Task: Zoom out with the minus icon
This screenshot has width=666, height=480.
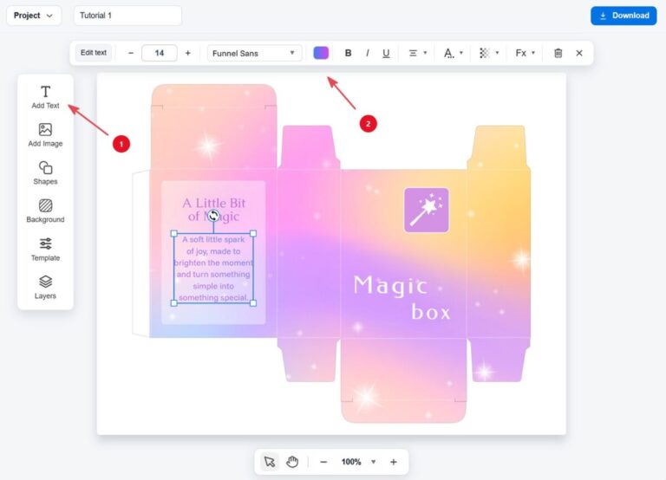Action: tap(323, 462)
